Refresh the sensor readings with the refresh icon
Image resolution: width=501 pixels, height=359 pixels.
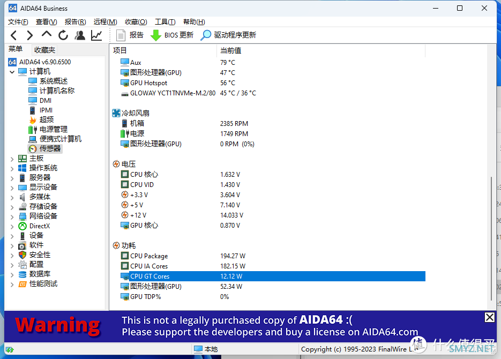[63, 35]
